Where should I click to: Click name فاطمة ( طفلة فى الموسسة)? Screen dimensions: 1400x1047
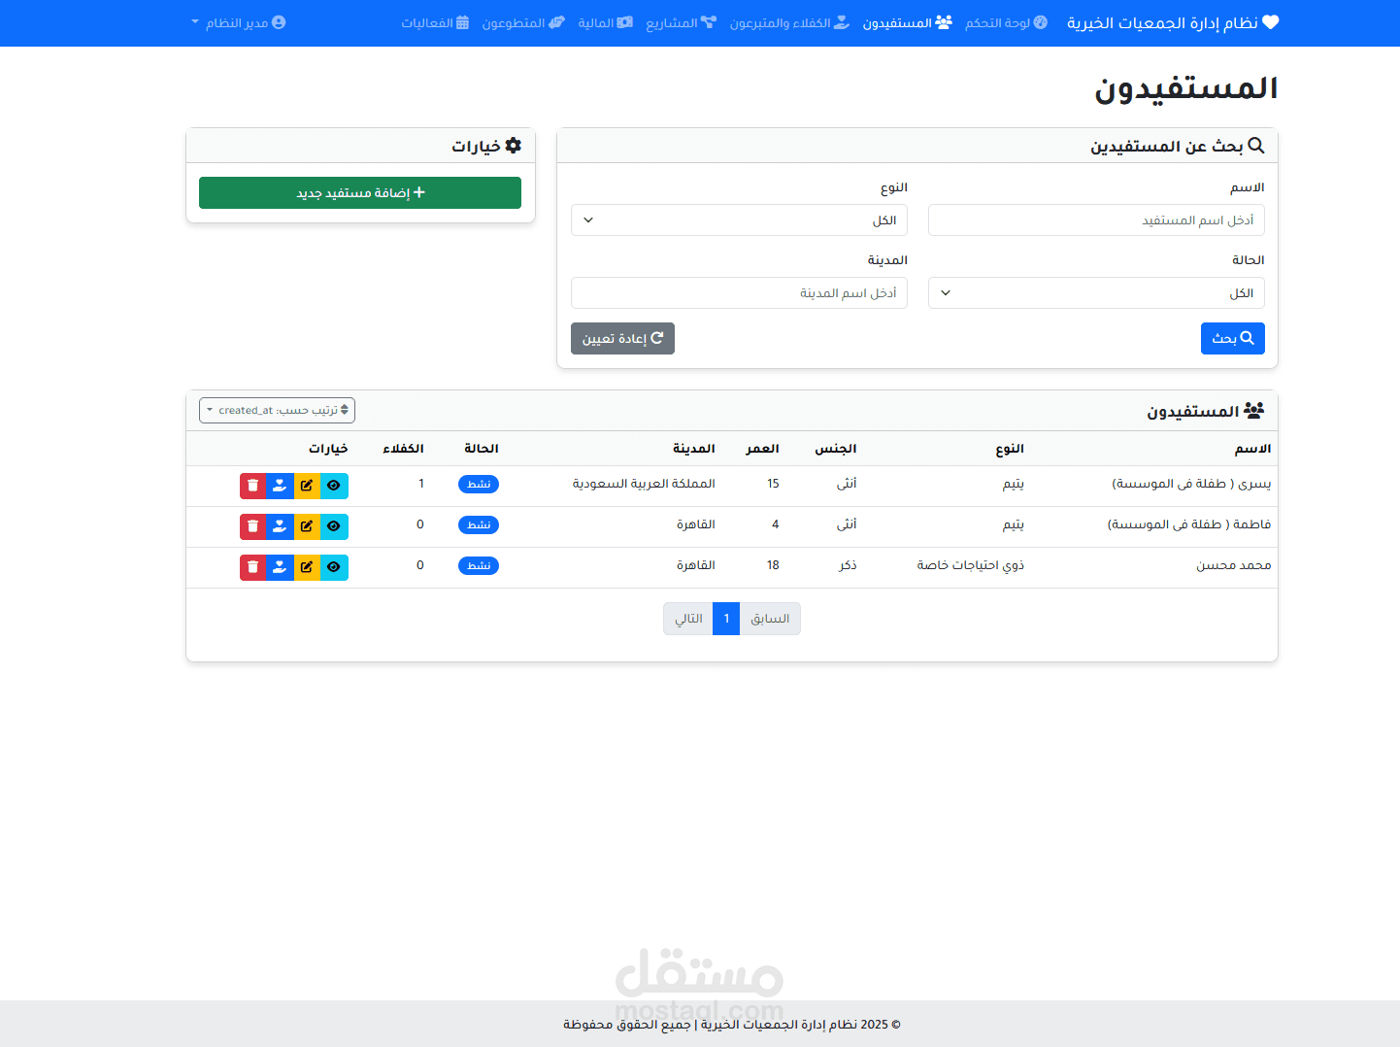click(1189, 524)
